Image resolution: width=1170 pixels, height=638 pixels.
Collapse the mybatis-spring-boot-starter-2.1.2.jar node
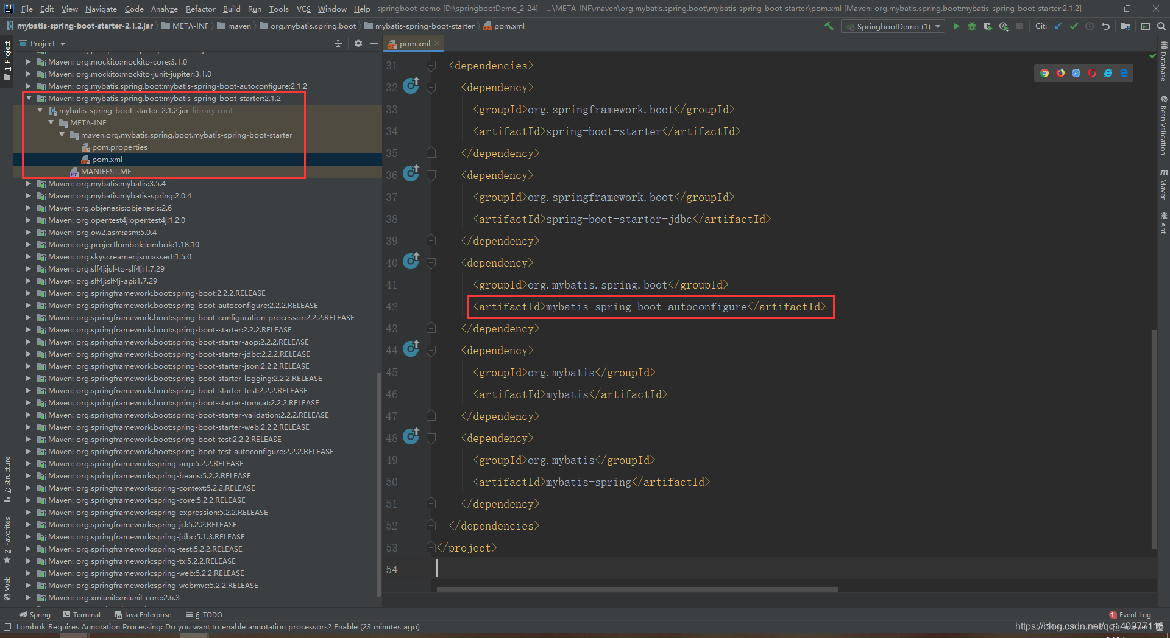click(40, 110)
